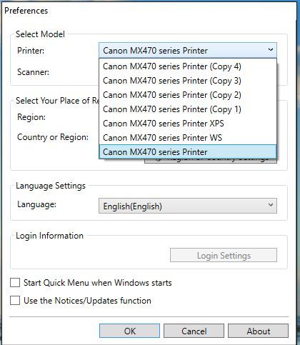
Task: Click the Language Settings group title
Action: [x=51, y=186]
